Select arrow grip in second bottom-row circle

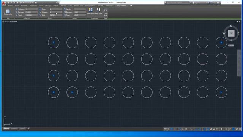pos(73,92)
